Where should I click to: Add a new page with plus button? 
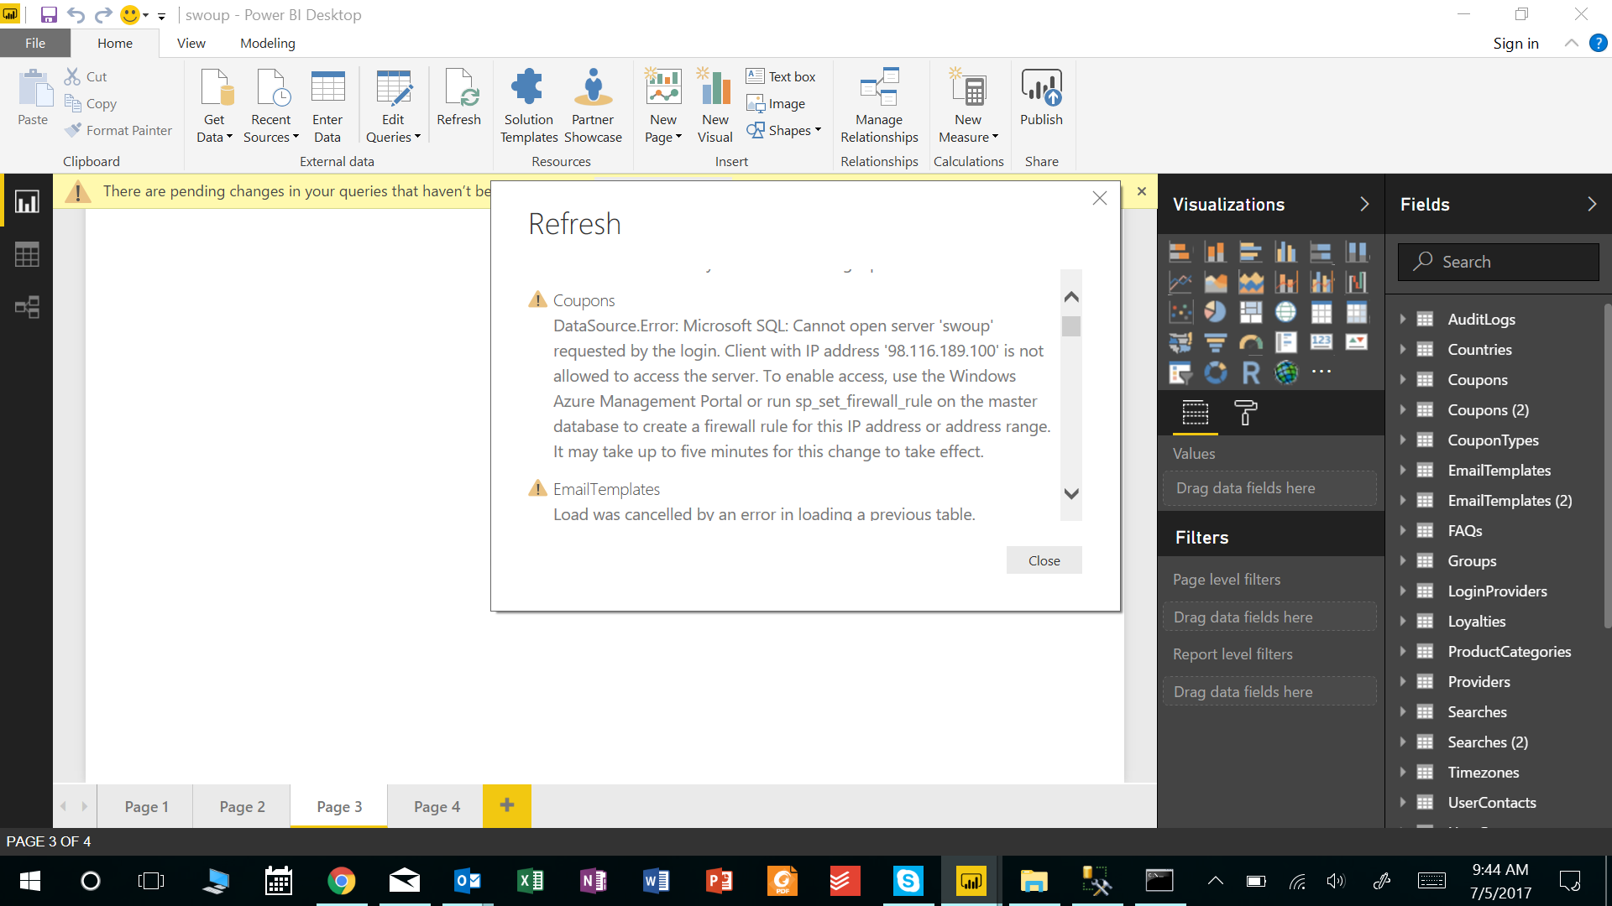coord(507,805)
